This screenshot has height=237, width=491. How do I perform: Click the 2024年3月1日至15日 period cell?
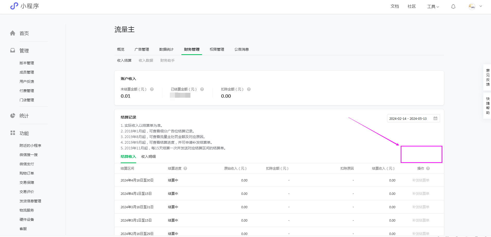click(136, 220)
